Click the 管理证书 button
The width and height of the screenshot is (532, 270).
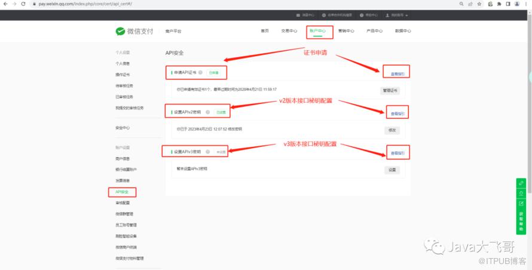pos(390,91)
